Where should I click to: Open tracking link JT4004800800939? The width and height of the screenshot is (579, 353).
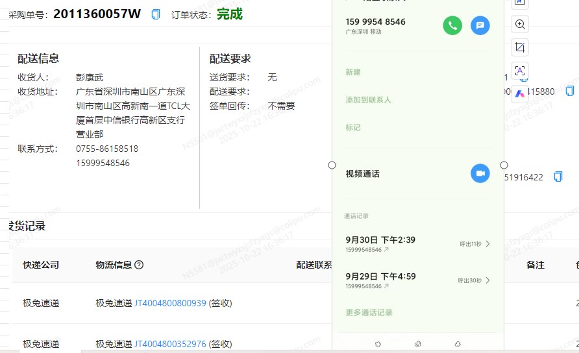(x=170, y=303)
